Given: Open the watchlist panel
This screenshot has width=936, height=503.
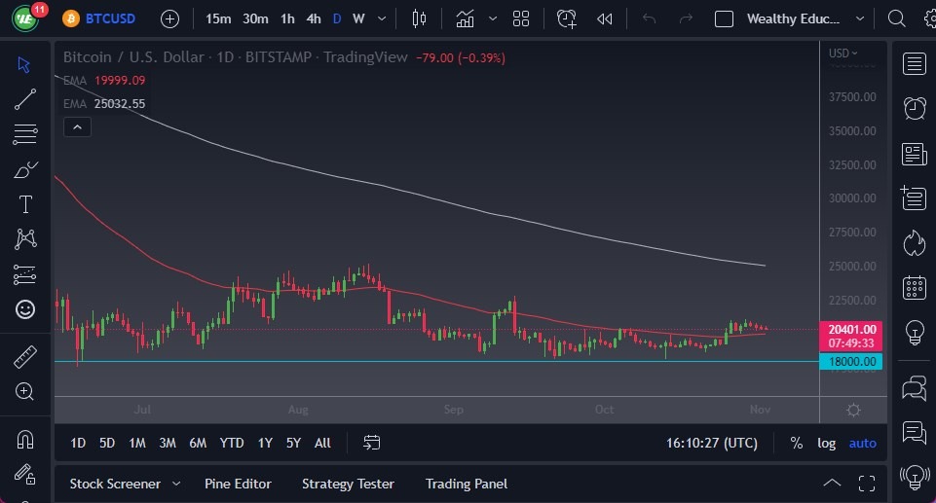Looking at the screenshot, I should [x=914, y=64].
